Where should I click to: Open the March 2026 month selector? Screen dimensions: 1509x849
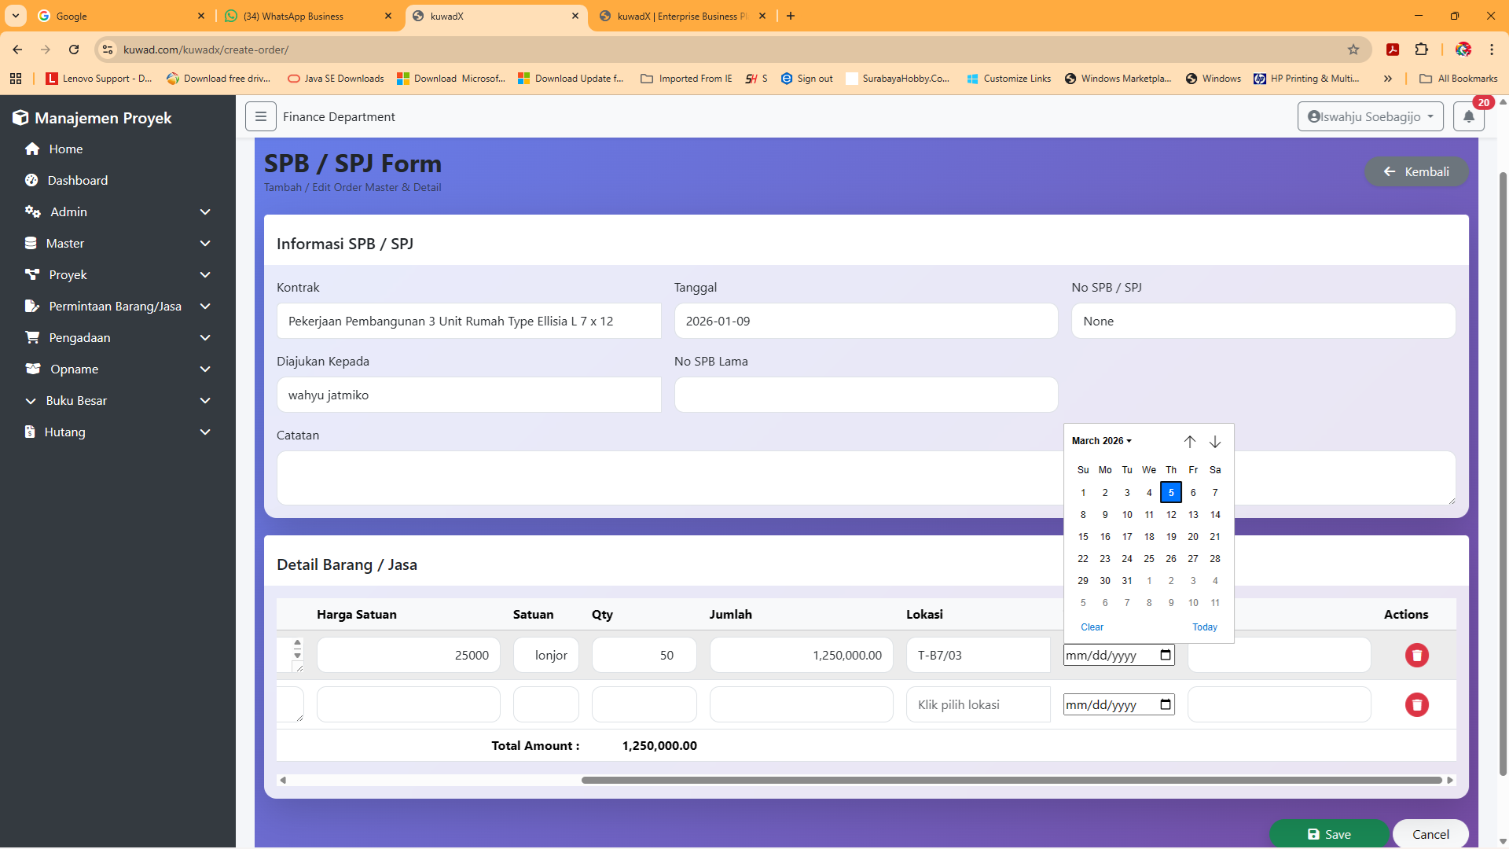coord(1102,441)
